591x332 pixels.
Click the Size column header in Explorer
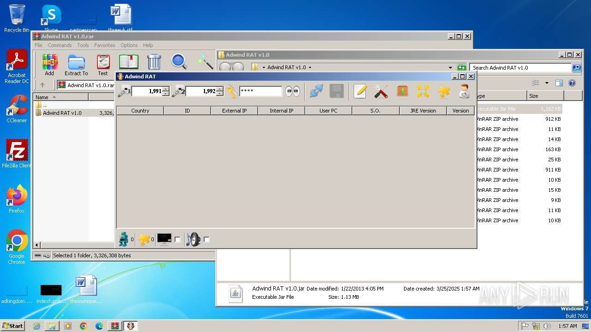[x=545, y=96]
